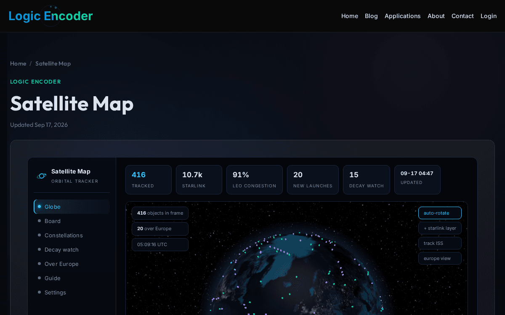
Task: Open the Contact page
Action: click(x=462, y=16)
